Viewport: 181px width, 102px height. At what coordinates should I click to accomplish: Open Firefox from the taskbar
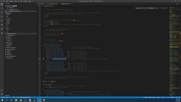[44, 100]
